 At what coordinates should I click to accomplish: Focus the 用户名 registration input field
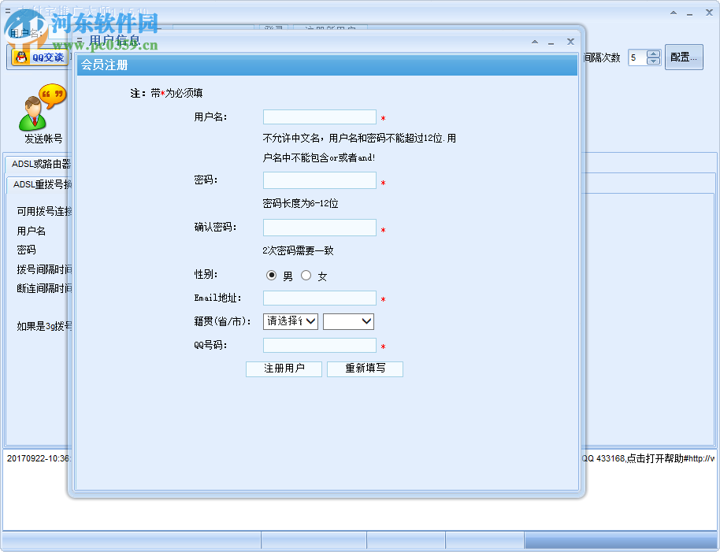320,117
